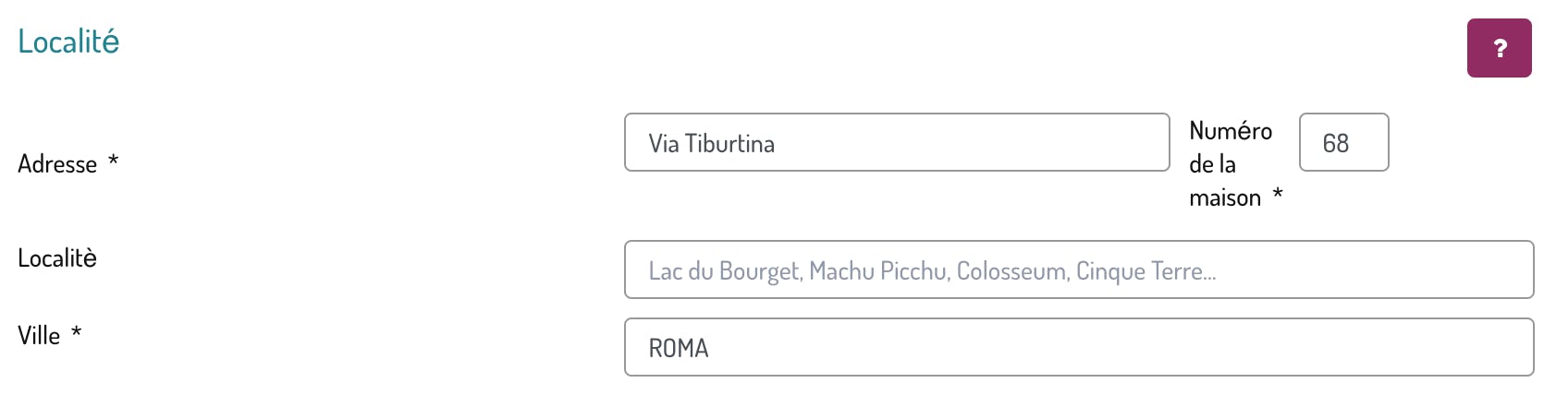
Task: Click the Ville field label
Action: [39, 335]
